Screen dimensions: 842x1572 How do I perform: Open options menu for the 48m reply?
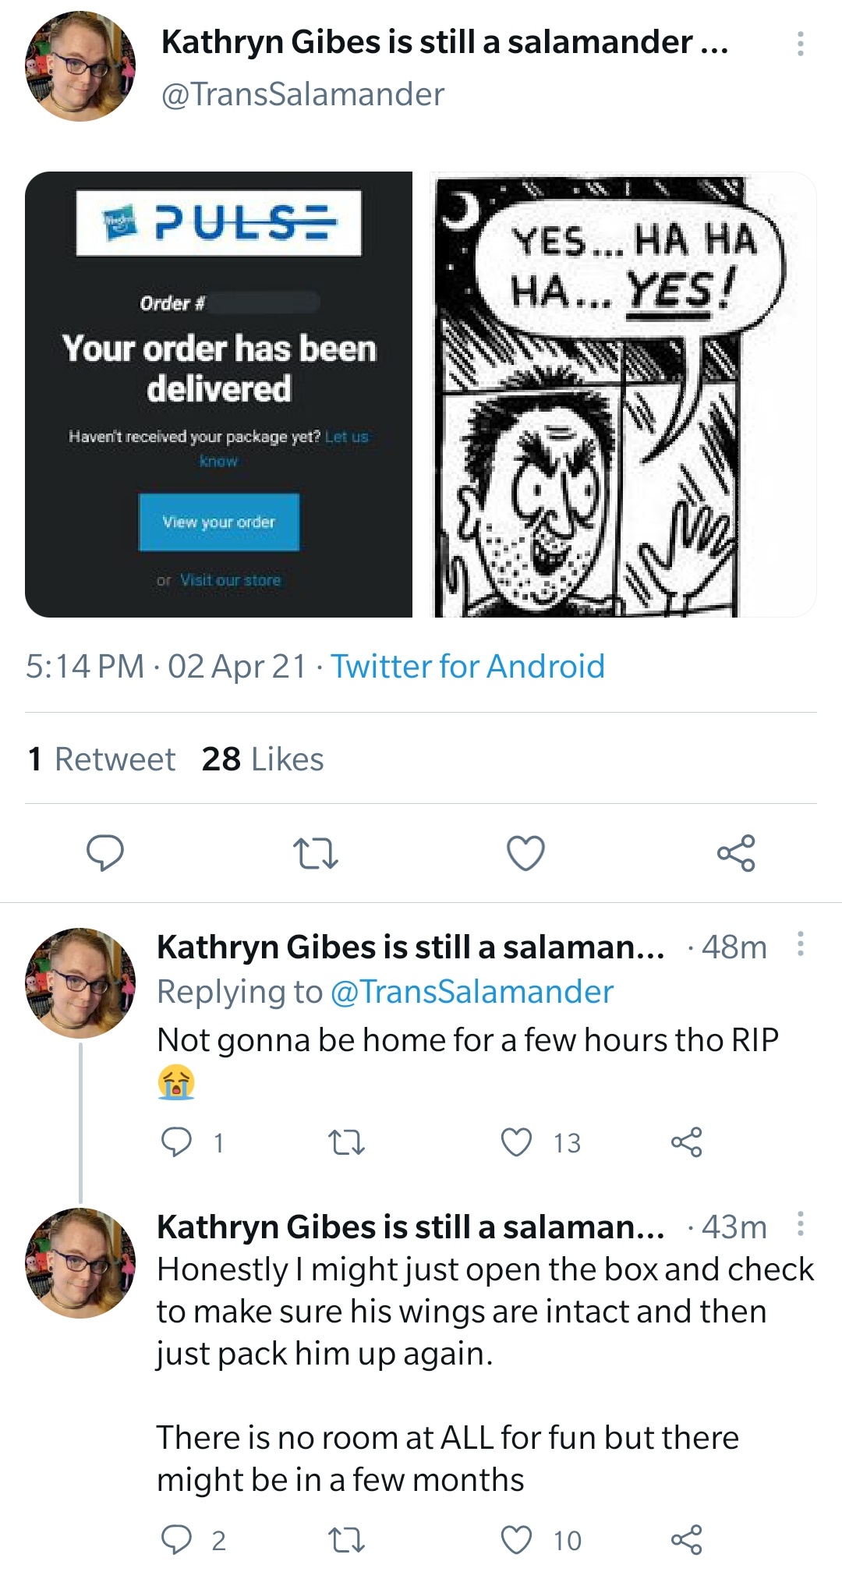800,944
